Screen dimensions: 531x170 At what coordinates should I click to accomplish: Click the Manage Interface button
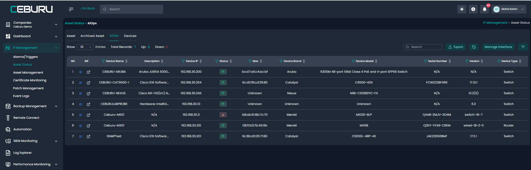pos(498,47)
